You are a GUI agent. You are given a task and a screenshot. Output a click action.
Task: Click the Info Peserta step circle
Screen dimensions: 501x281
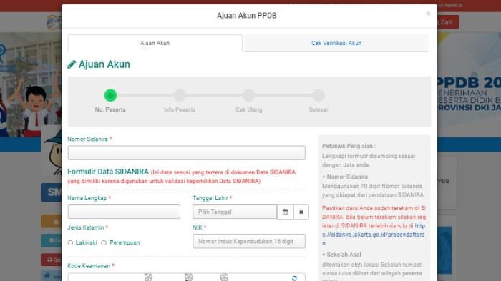[x=180, y=95]
